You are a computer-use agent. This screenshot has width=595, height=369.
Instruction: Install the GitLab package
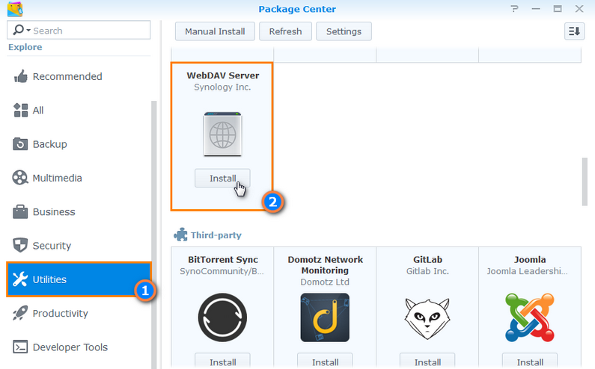tap(427, 362)
